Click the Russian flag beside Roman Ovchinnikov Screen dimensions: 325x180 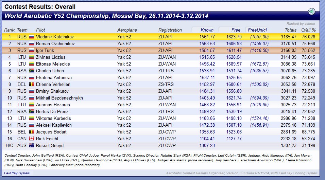pyautogui.click(x=32, y=44)
